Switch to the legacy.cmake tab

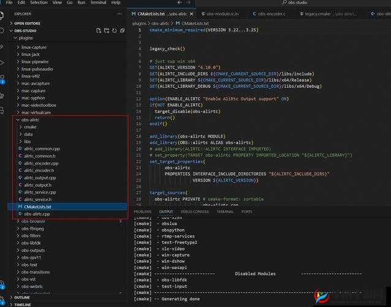(328, 14)
